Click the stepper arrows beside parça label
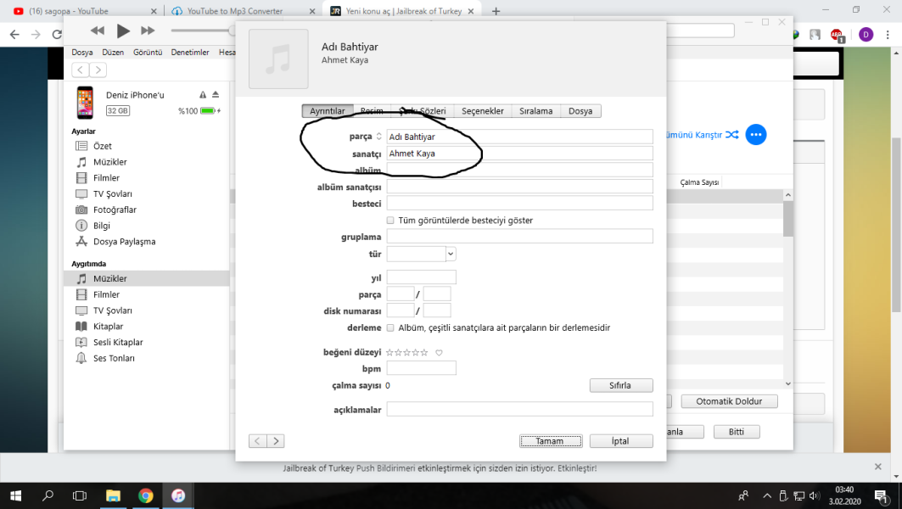This screenshot has height=509, width=902. tap(379, 137)
